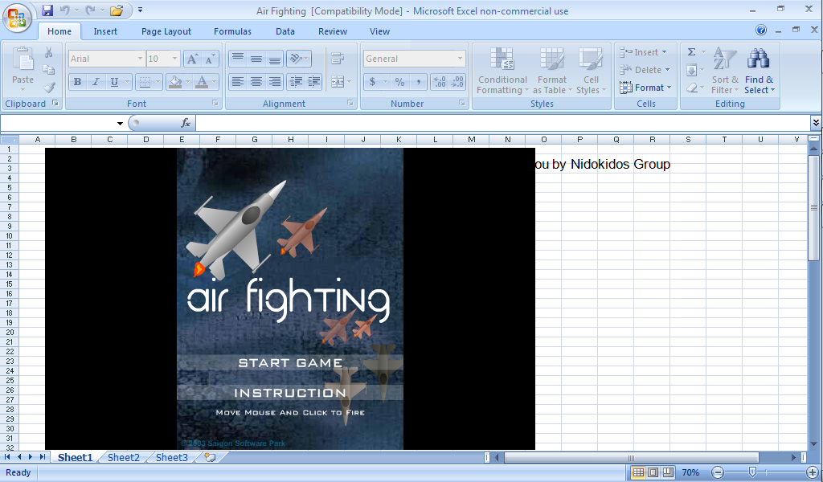Screen dimensions: 823x482
Task: Click in the formula bar
Action: click(503, 123)
